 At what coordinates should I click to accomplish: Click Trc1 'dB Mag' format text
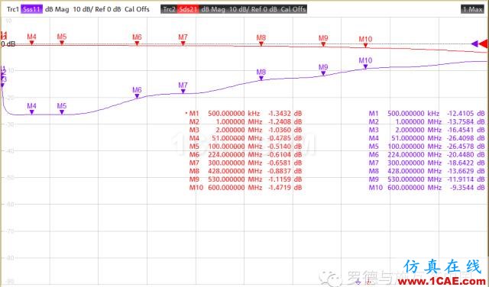click(57, 9)
